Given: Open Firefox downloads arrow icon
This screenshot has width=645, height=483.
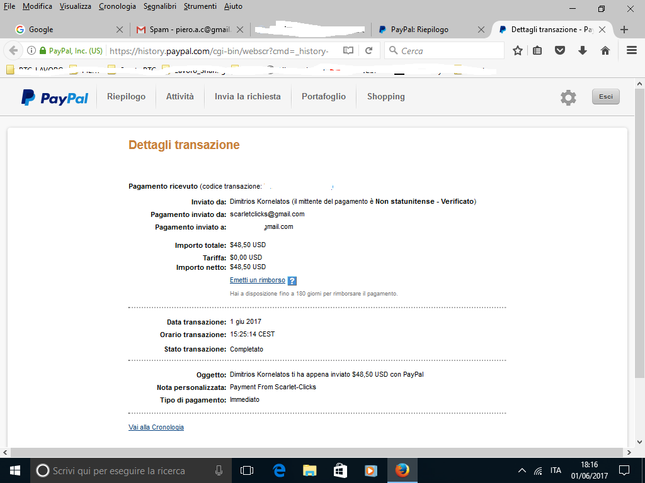Looking at the screenshot, I should tap(583, 50).
